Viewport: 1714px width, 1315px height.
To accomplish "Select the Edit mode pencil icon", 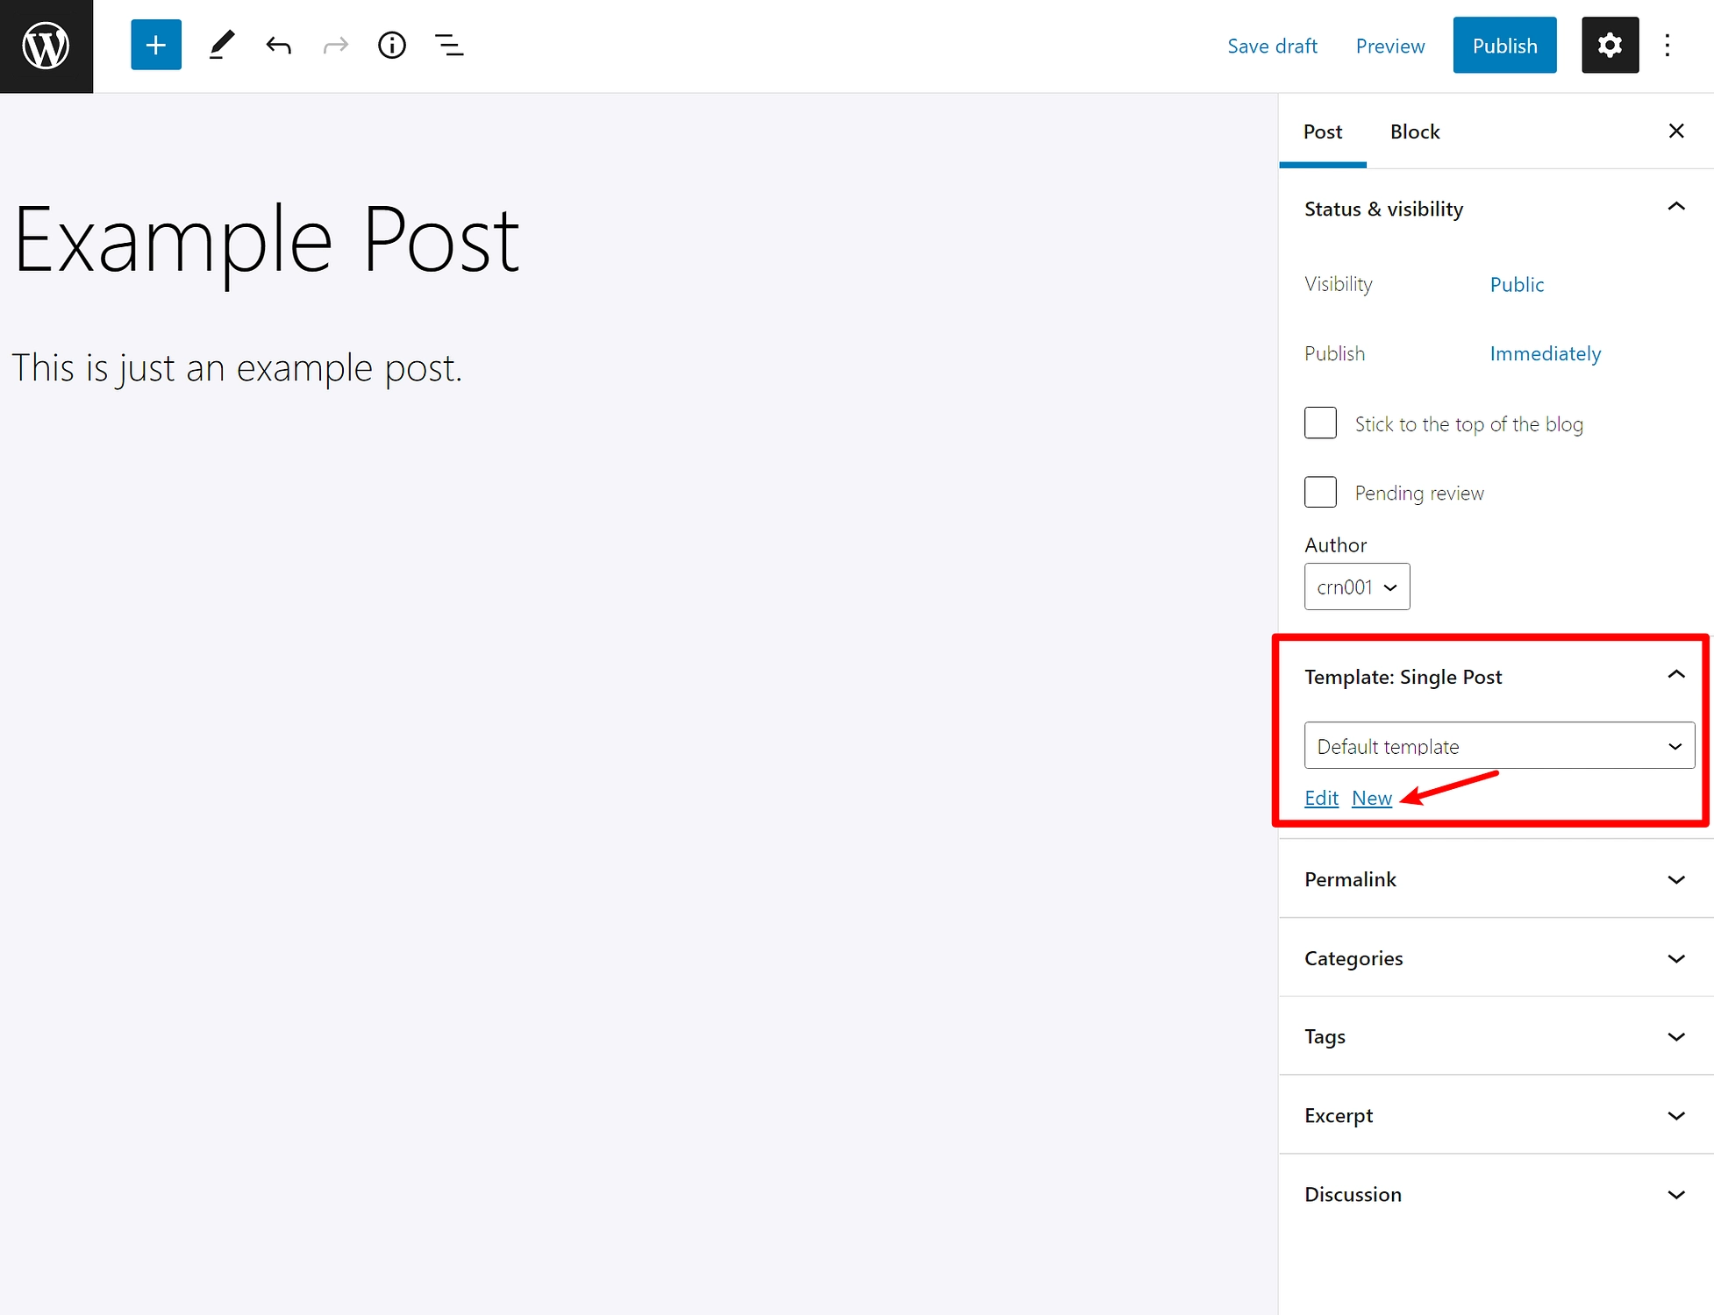I will point(220,44).
